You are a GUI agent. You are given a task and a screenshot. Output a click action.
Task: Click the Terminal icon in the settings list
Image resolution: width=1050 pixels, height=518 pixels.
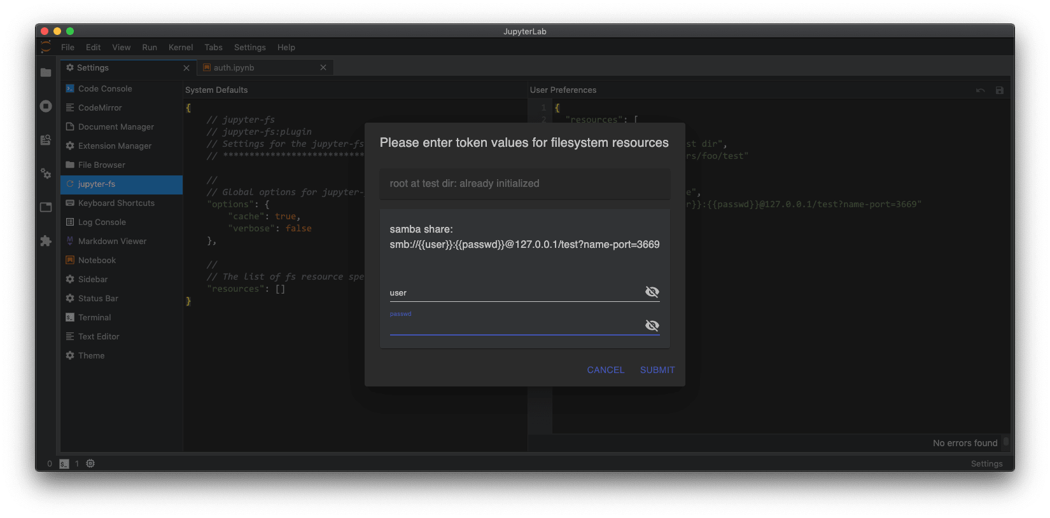tap(70, 317)
